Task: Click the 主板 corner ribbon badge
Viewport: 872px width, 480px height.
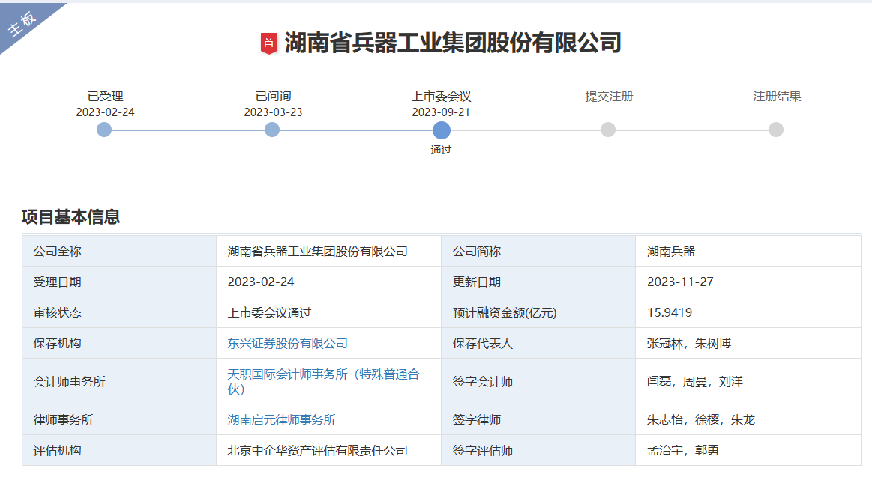Action: [22, 25]
